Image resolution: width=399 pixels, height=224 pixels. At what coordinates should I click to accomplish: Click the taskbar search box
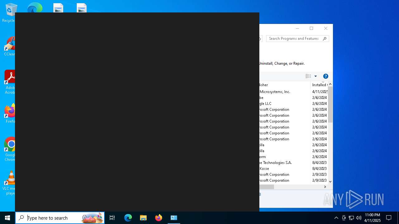[x=60, y=218]
